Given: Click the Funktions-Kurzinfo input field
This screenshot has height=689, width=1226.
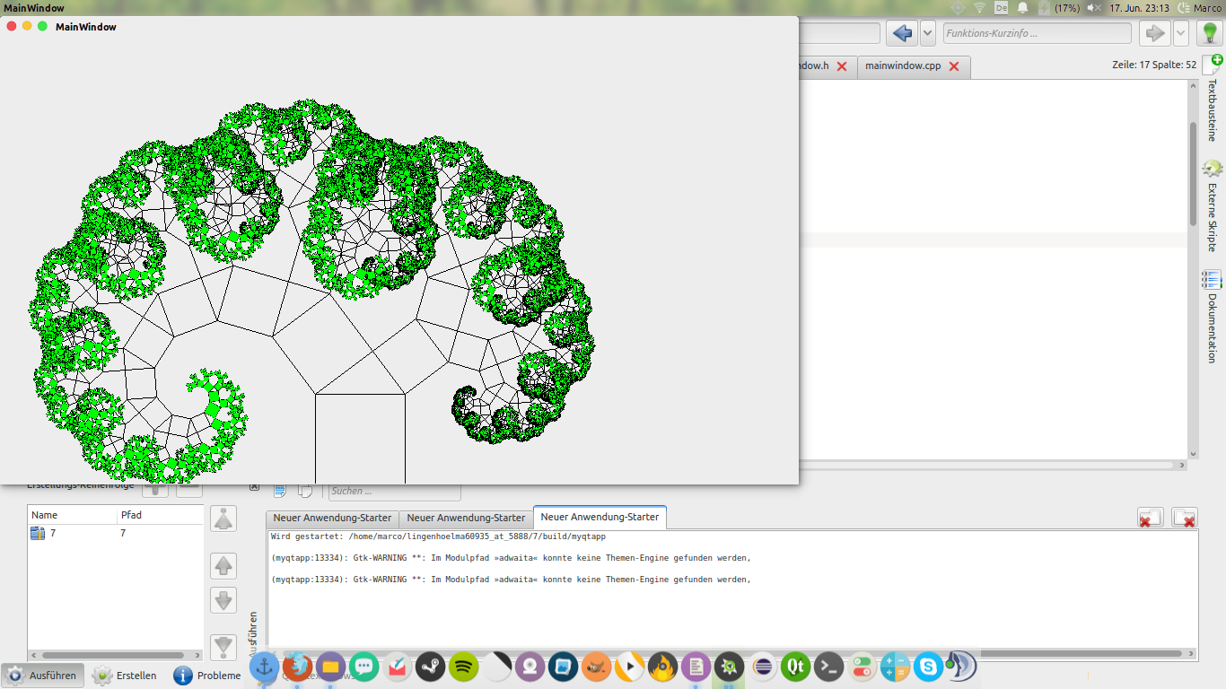Looking at the screenshot, I should point(1036,33).
